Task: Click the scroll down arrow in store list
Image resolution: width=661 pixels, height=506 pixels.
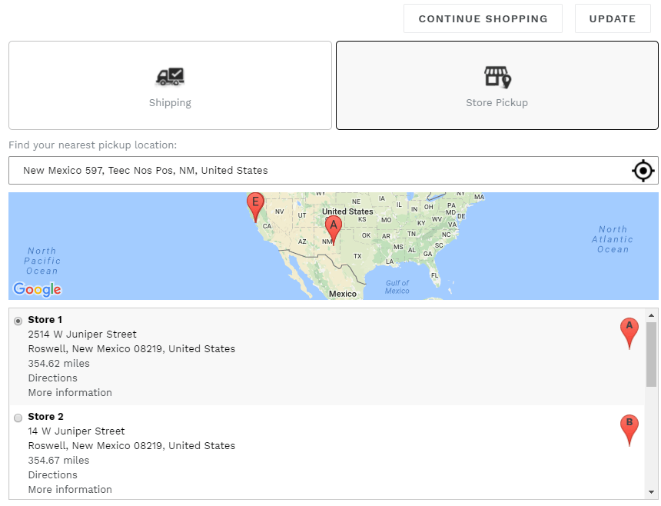Action: tap(651, 492)
